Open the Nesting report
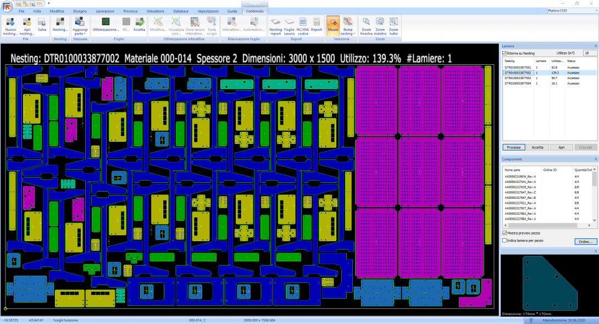 [275, 23]
